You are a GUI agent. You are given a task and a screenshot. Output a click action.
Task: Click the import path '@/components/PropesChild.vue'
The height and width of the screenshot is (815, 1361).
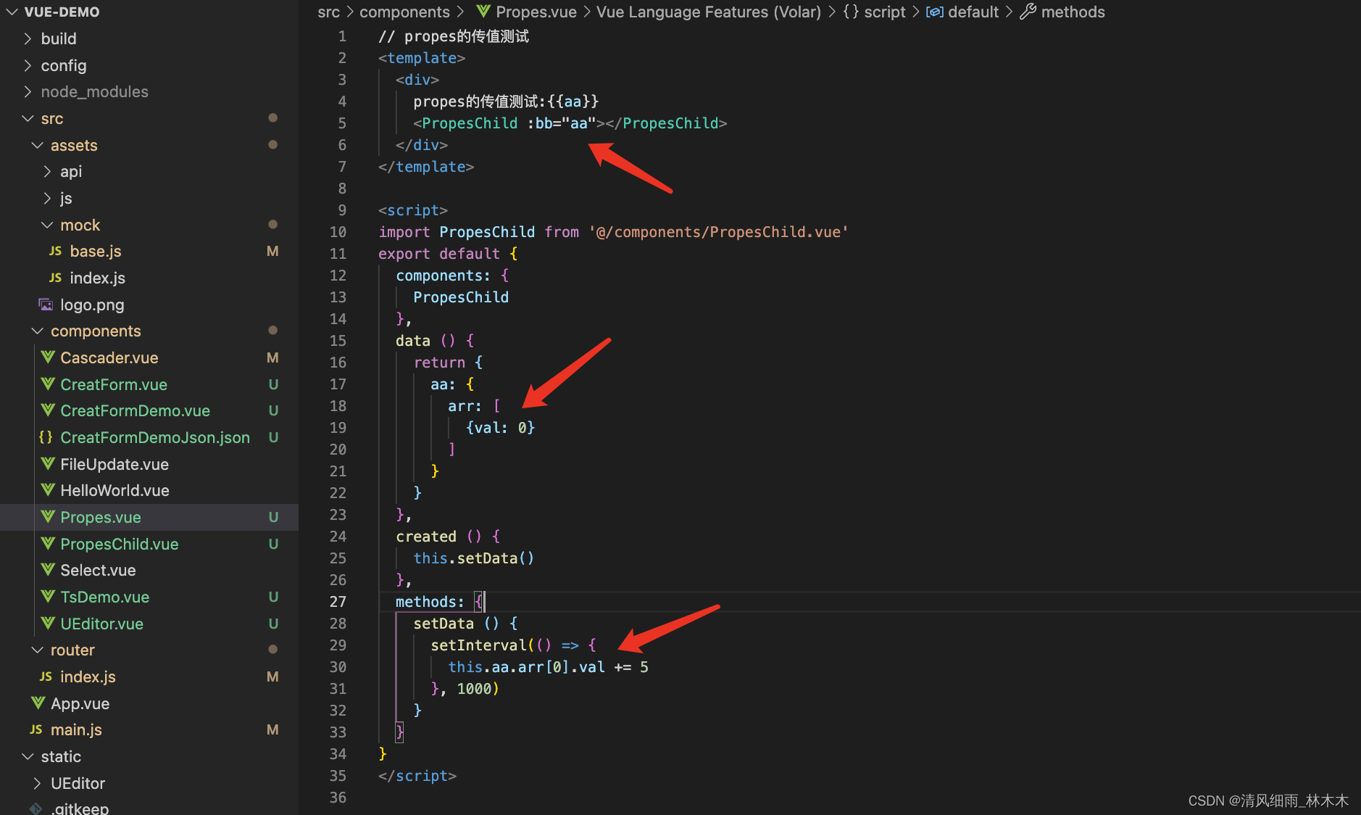click(x=718, y=232)
